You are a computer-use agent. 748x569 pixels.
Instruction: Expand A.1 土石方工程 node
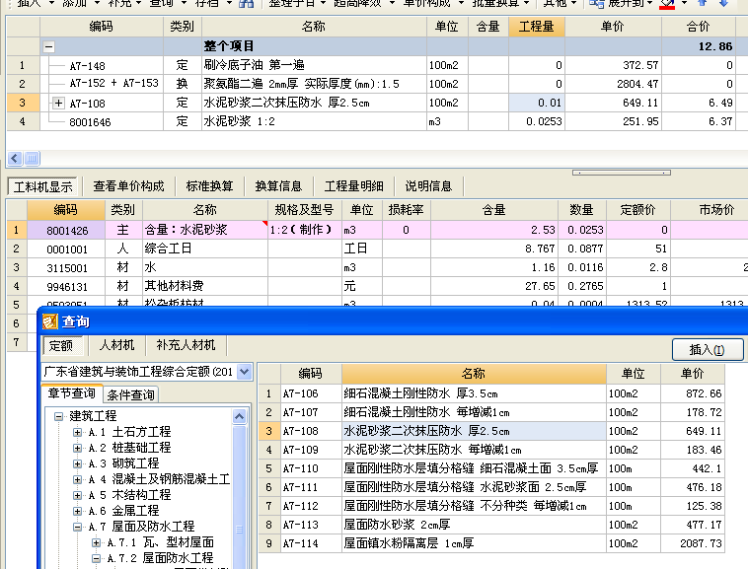[x=77, y=432]
